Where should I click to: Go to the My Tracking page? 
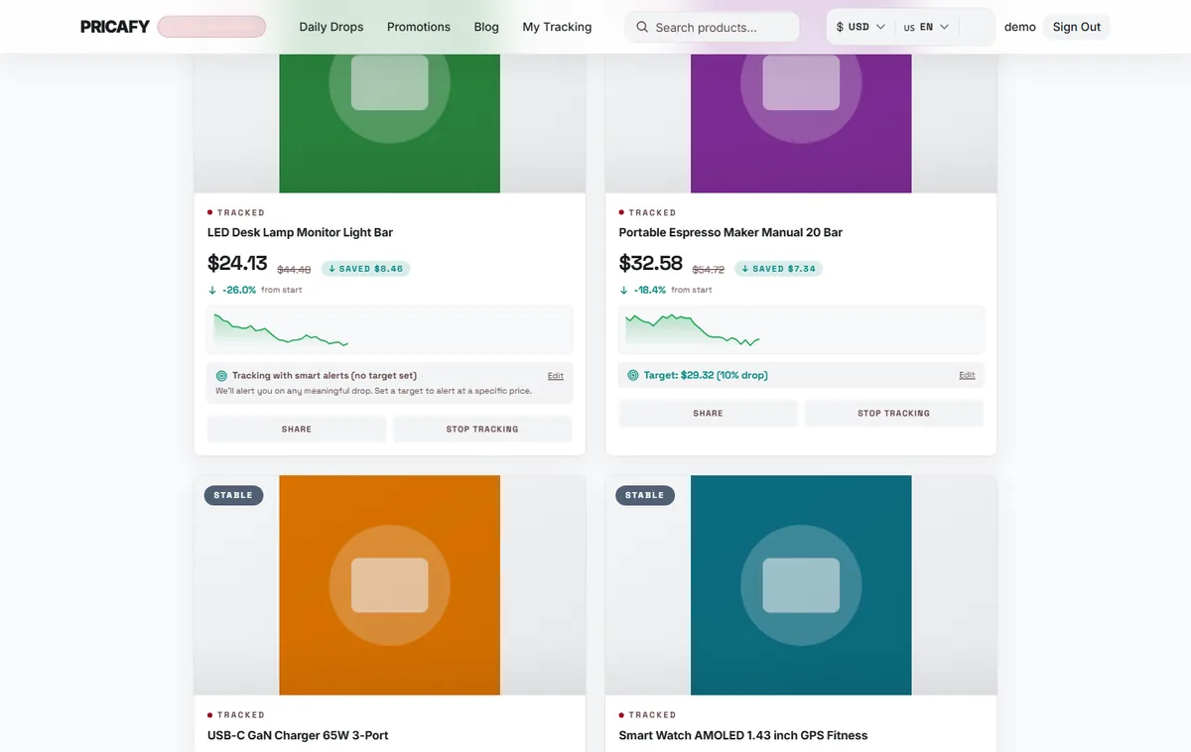(557, 27)
